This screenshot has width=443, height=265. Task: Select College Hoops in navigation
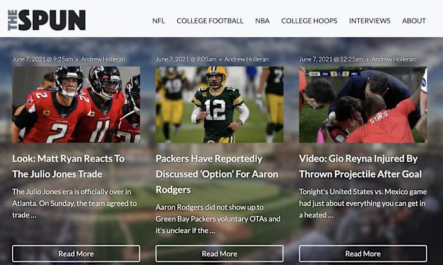click(309, 21)
